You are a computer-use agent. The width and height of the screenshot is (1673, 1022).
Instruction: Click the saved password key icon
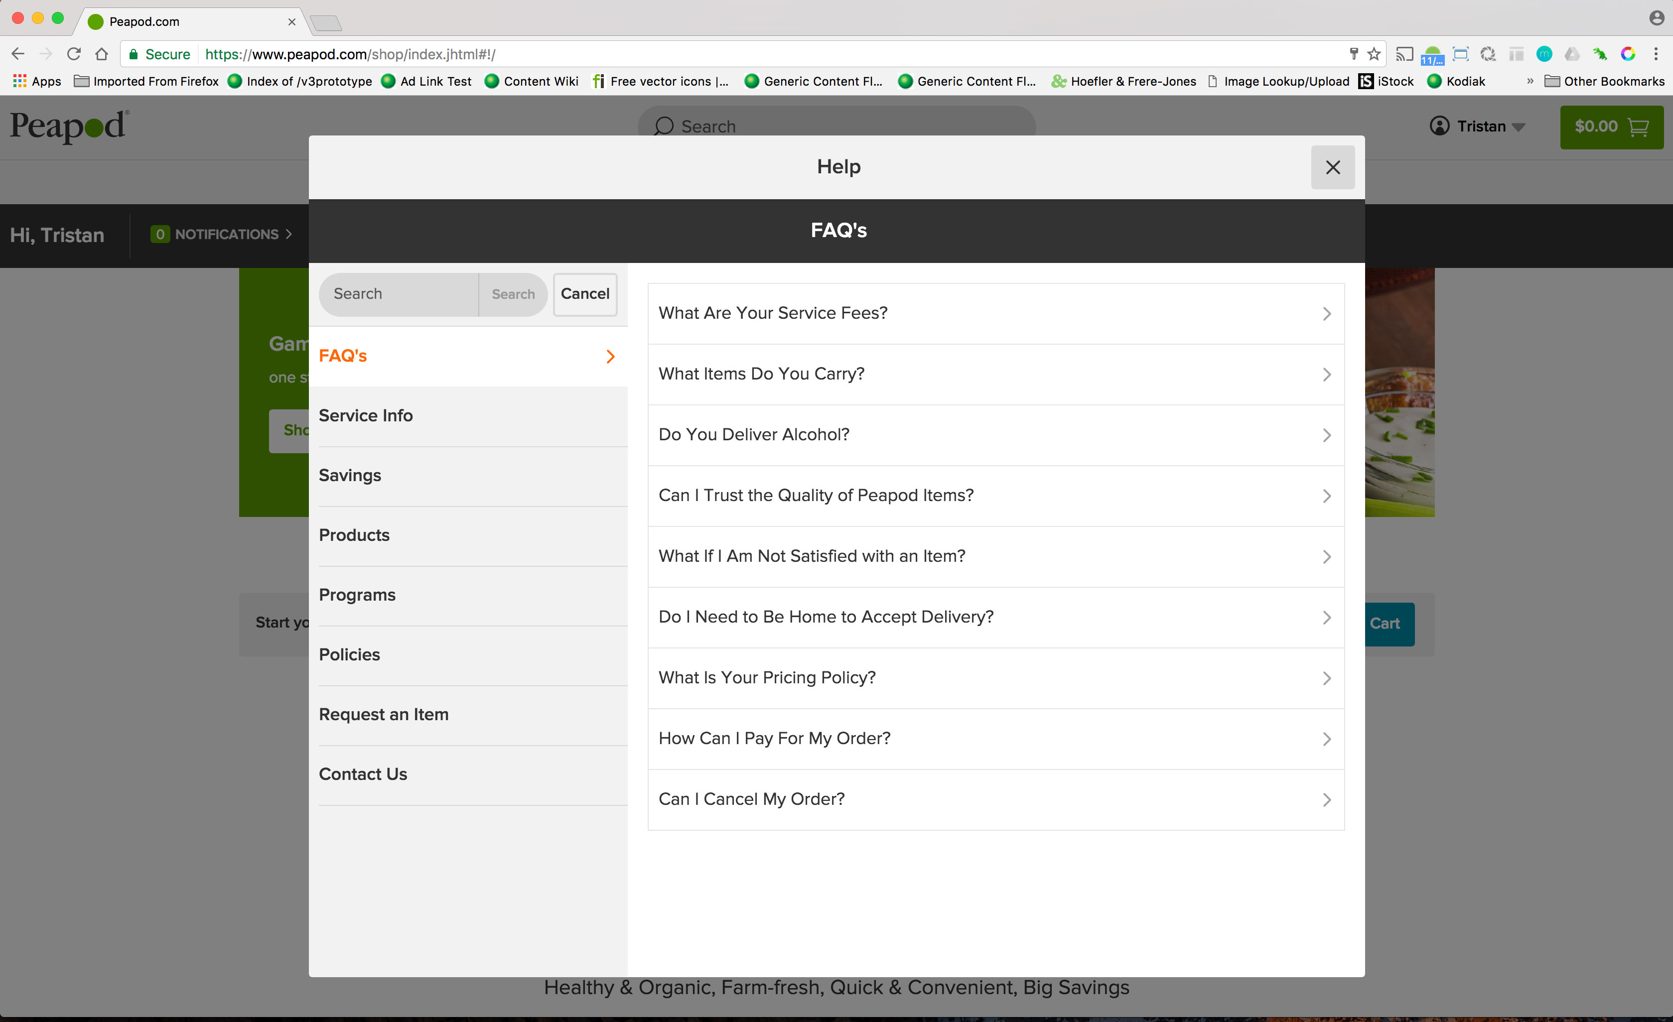(1353, 54)
